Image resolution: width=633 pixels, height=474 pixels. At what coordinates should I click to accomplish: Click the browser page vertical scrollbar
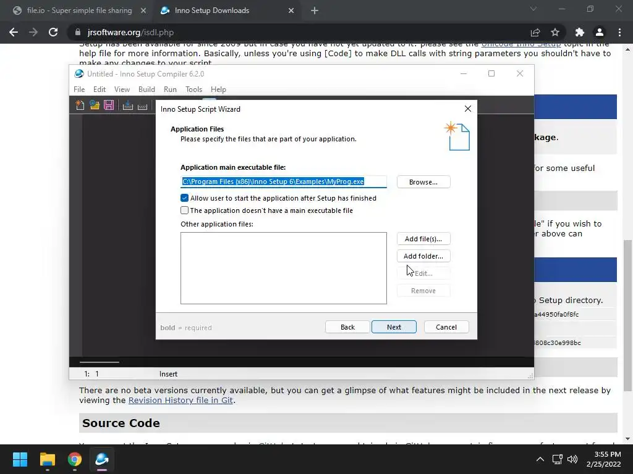[x=627, y=315]
